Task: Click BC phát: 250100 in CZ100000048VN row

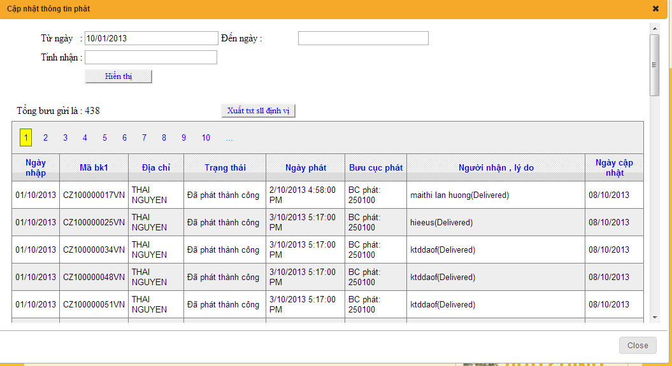Action: [364, 277]
